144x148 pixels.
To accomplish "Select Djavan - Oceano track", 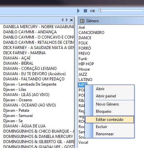I will click(18, 100).
